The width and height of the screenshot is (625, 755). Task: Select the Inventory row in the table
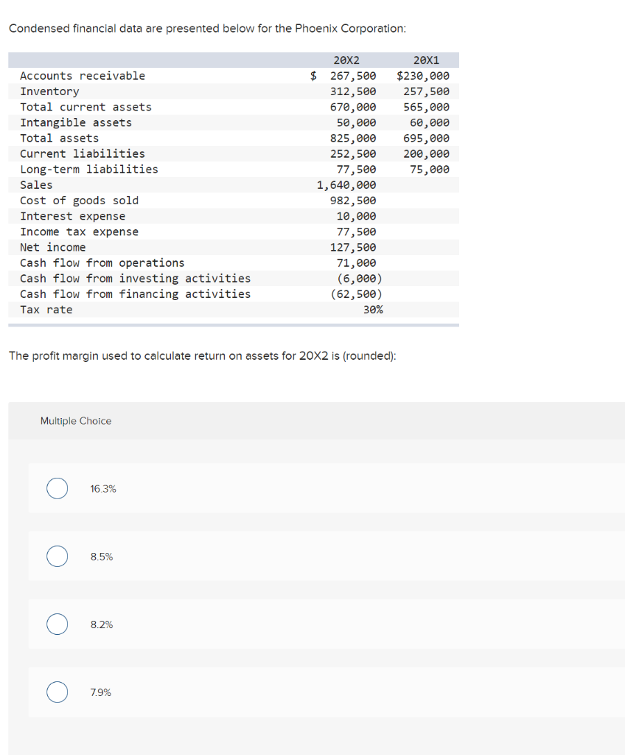pos(49,91)
